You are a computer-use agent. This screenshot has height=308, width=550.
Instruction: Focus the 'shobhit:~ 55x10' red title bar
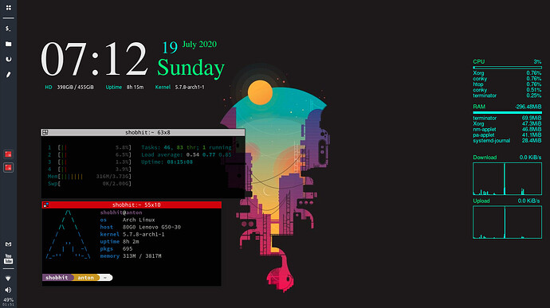click(132, 205)
